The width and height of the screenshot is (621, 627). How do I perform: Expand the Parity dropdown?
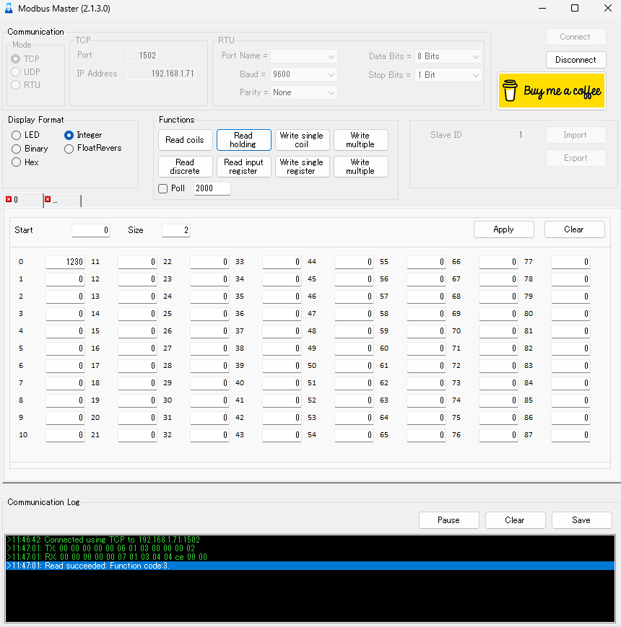(x=304, y=92)
